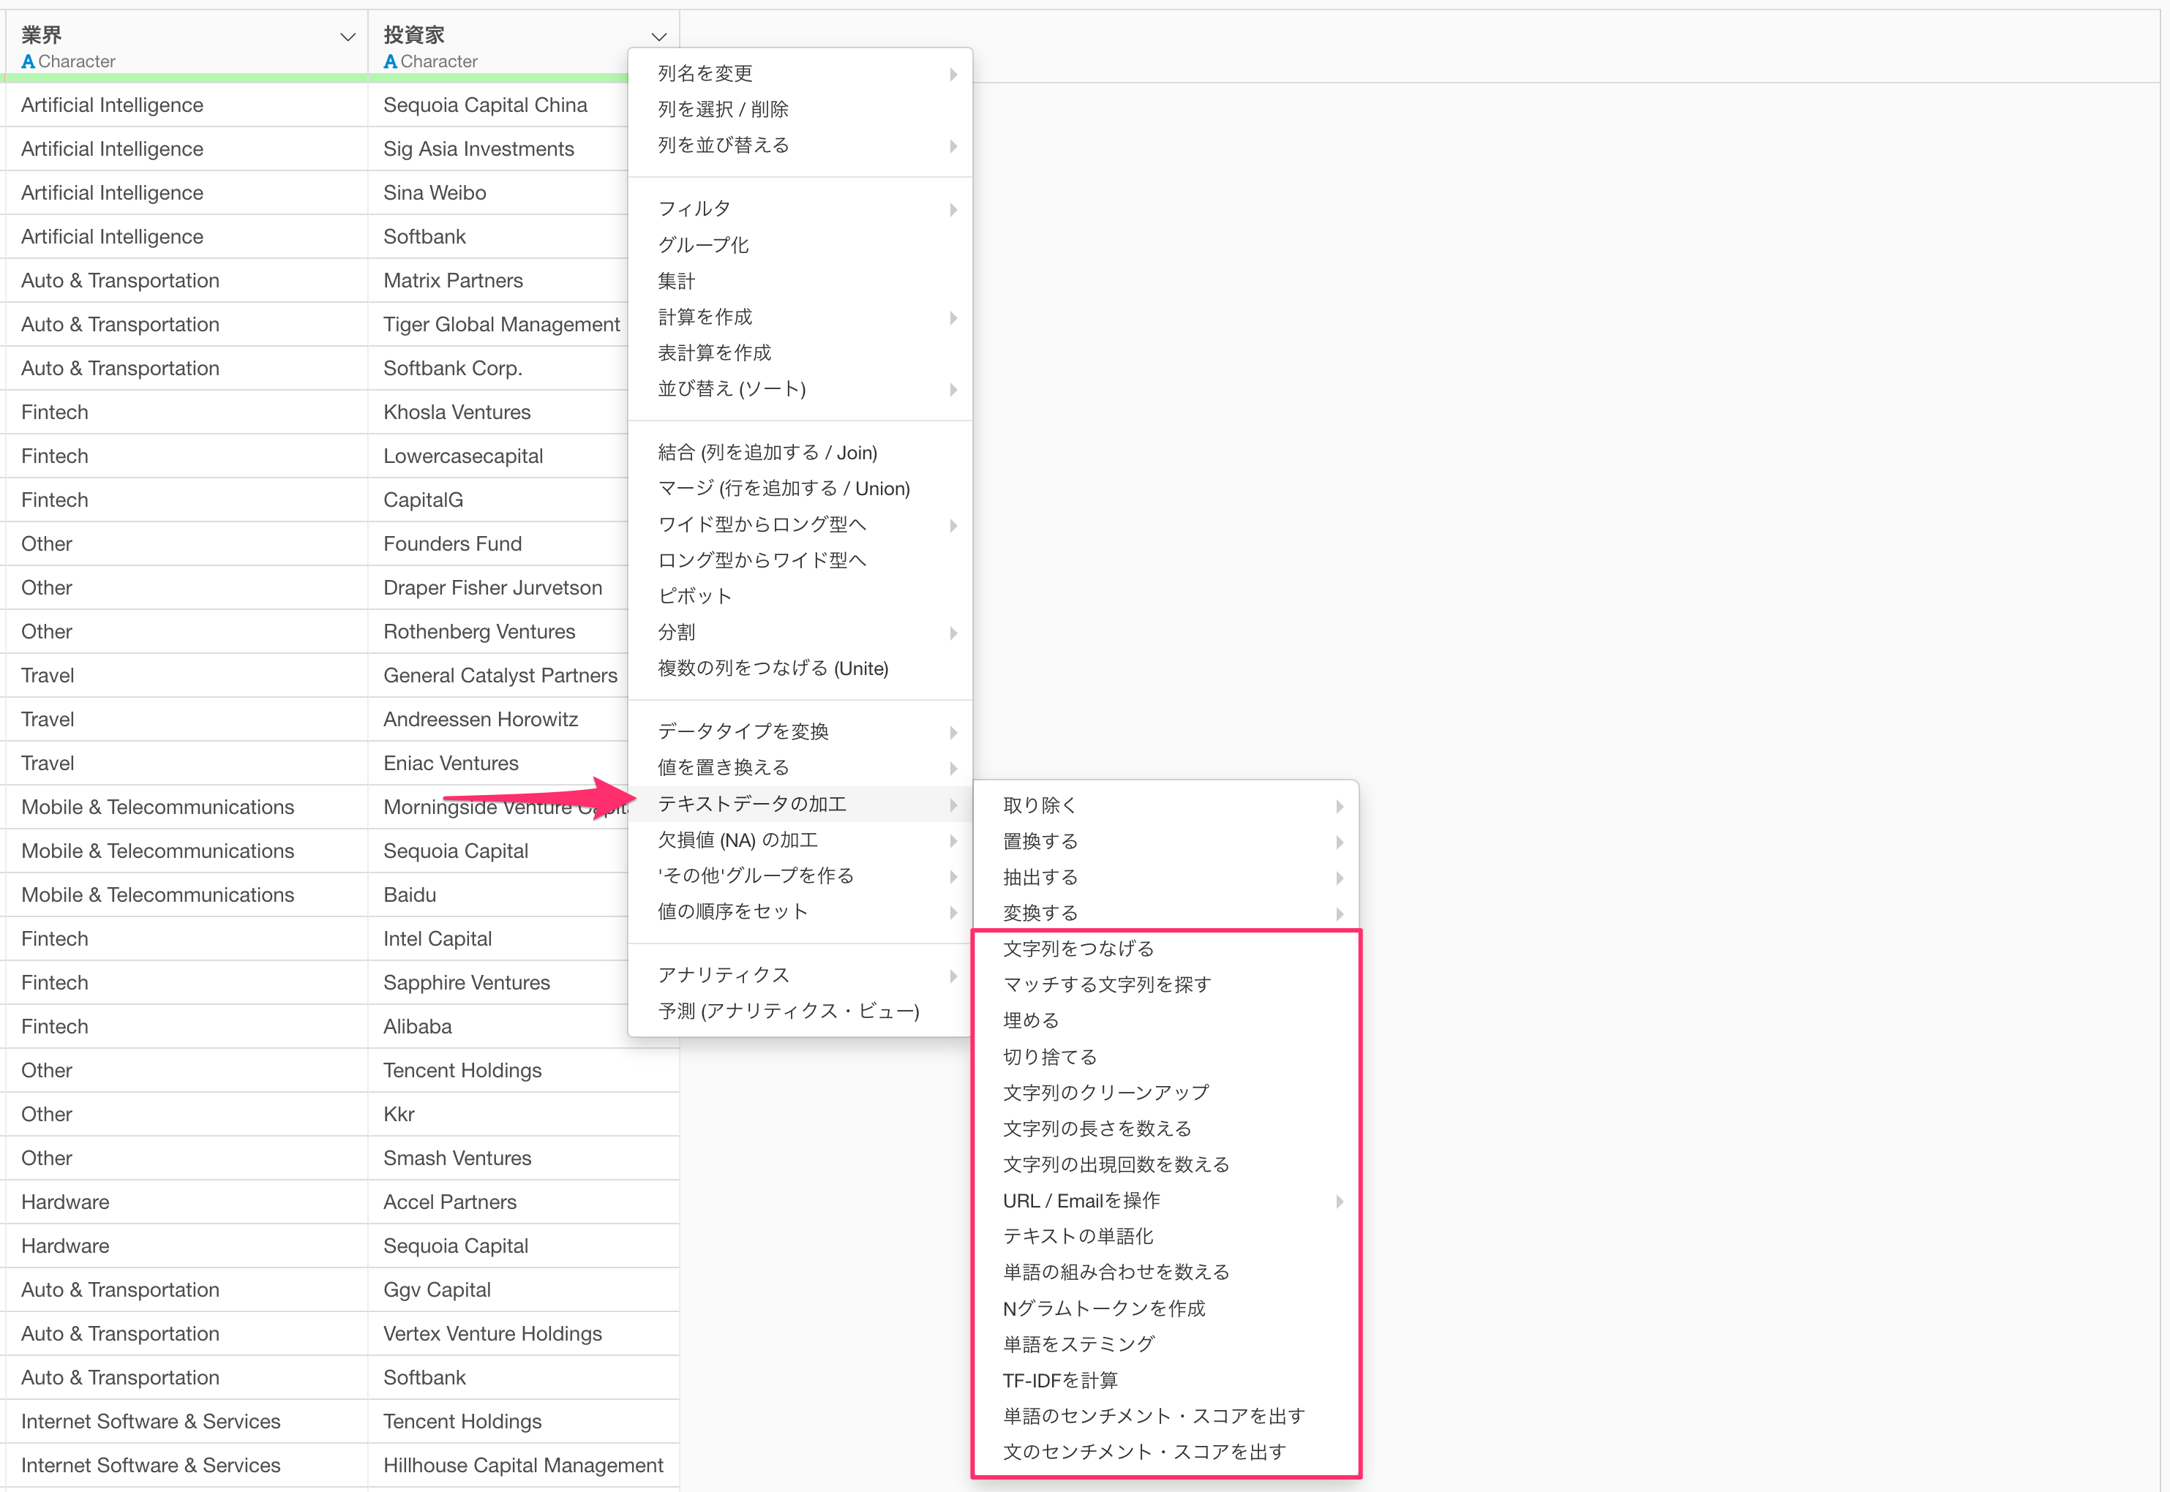Click the Character type icon under 業界

(28, 61)
